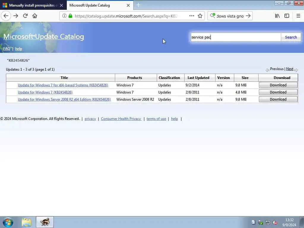
Task: Close the Microsoft Update Catalog tab
Action: [x=128, y=5]
